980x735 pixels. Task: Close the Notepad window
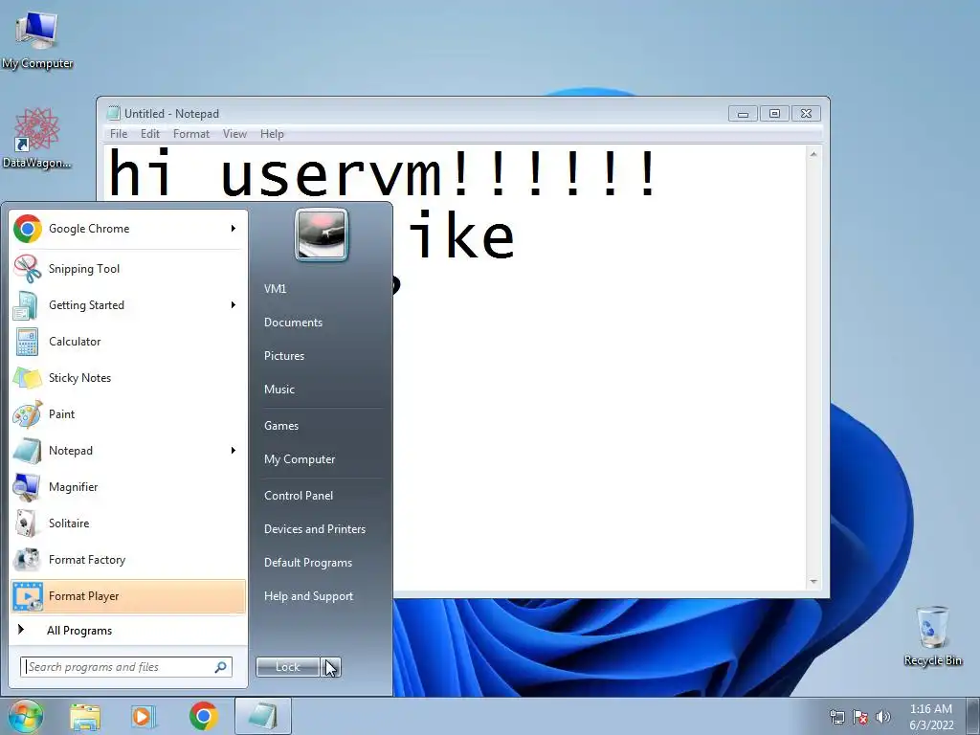pos(806,114)
